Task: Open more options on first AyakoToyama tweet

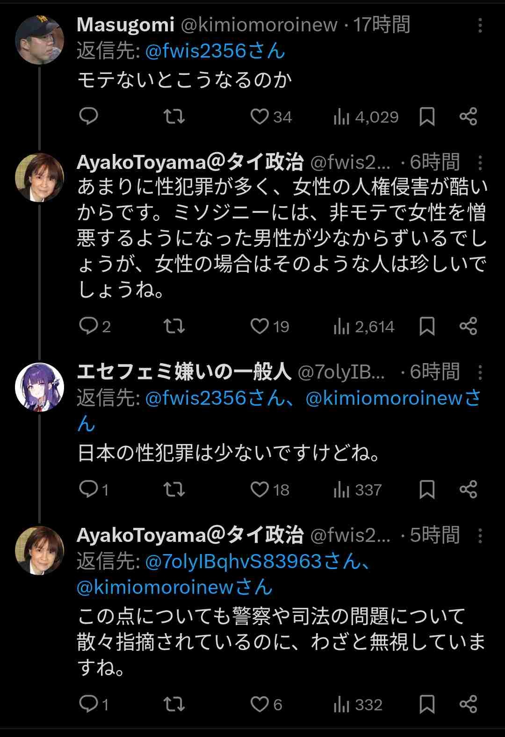Action: (480, 162)
